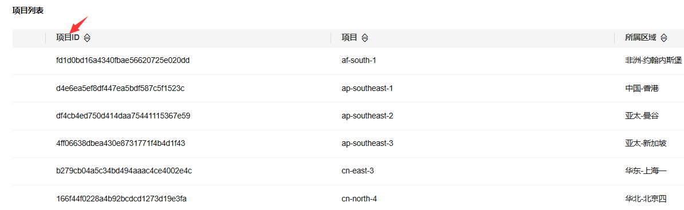
Task: Click the cn-north-4 project name
Action: (359, 199)
